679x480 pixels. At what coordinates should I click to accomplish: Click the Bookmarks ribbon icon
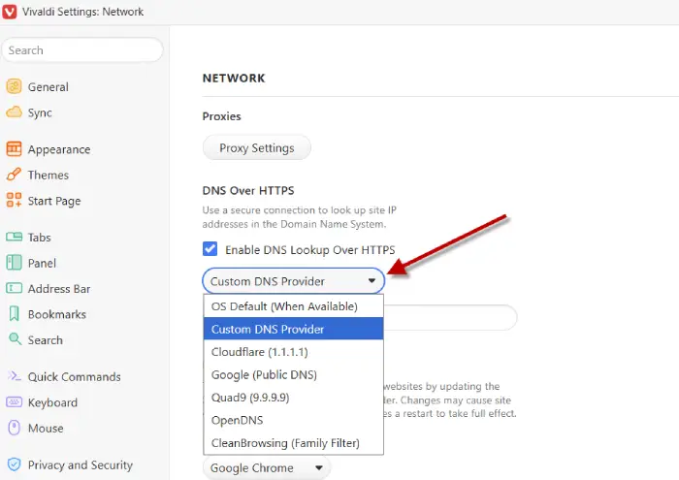pyautogui.click(x=14, y=314)
